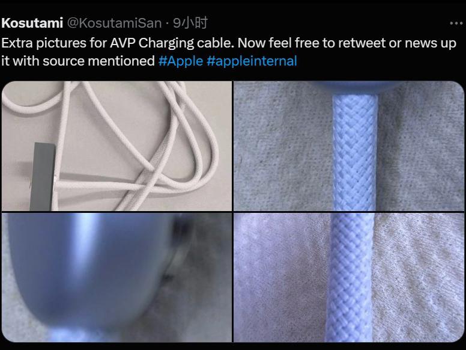
Task: Open the blurry rounded metal connector photo
Action: 116,277
